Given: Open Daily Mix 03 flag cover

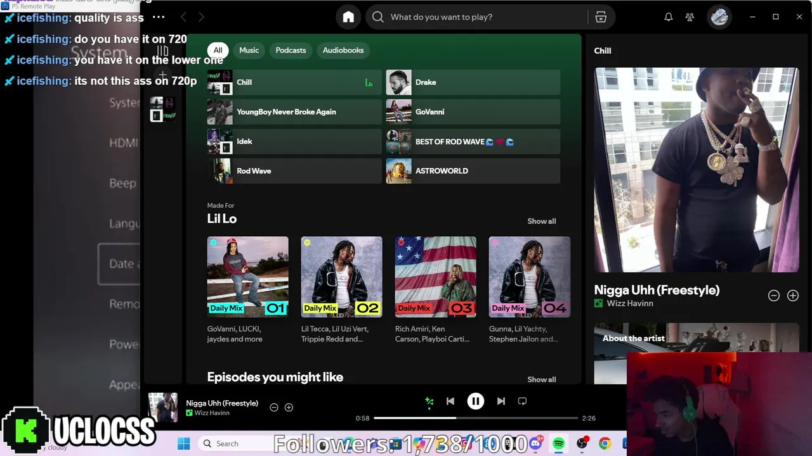Looking at the screenshot, I should (x=435, y=277).
